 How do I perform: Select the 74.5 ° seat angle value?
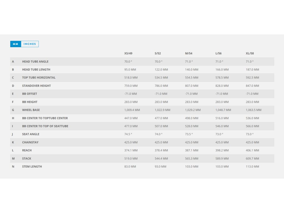128,134
